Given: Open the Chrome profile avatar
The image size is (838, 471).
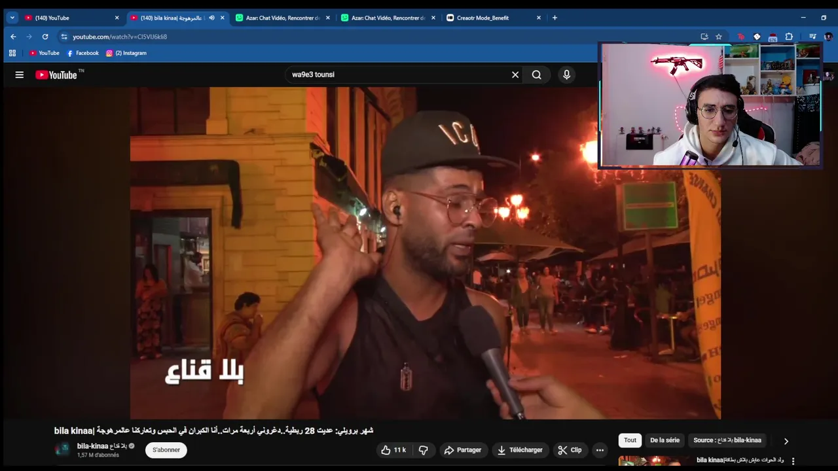Looking at the screenshot, I should [828, 37].
